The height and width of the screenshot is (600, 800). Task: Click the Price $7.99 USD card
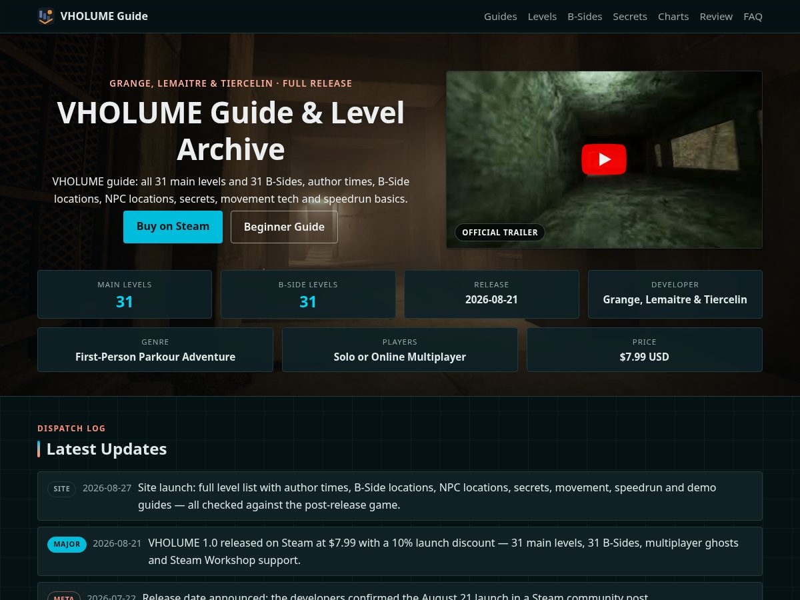pos(645,349)
